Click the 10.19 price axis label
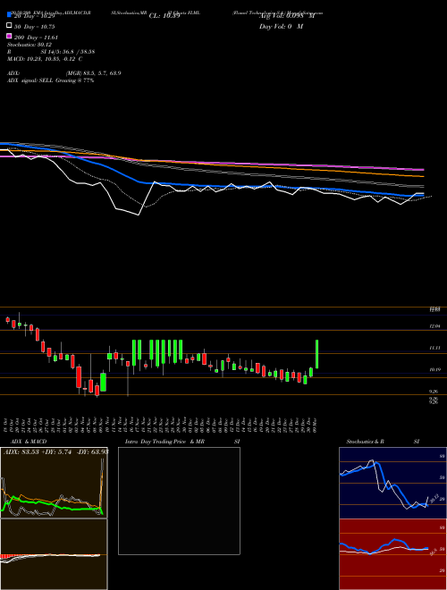 435,370
